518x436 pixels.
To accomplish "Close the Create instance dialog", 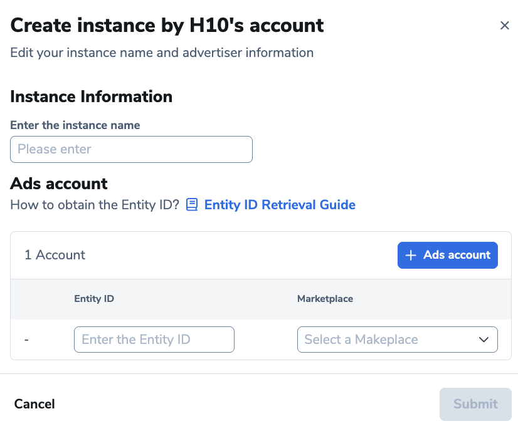I will point(504,26).
